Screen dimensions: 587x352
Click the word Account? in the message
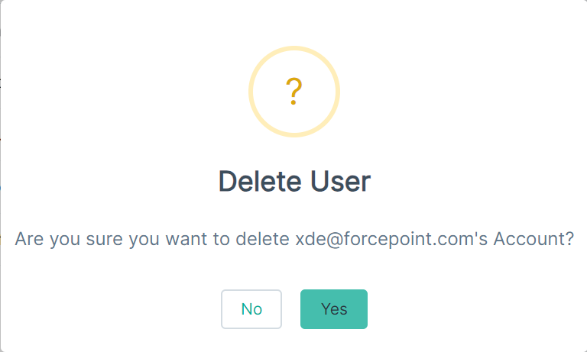click(533, 239)
